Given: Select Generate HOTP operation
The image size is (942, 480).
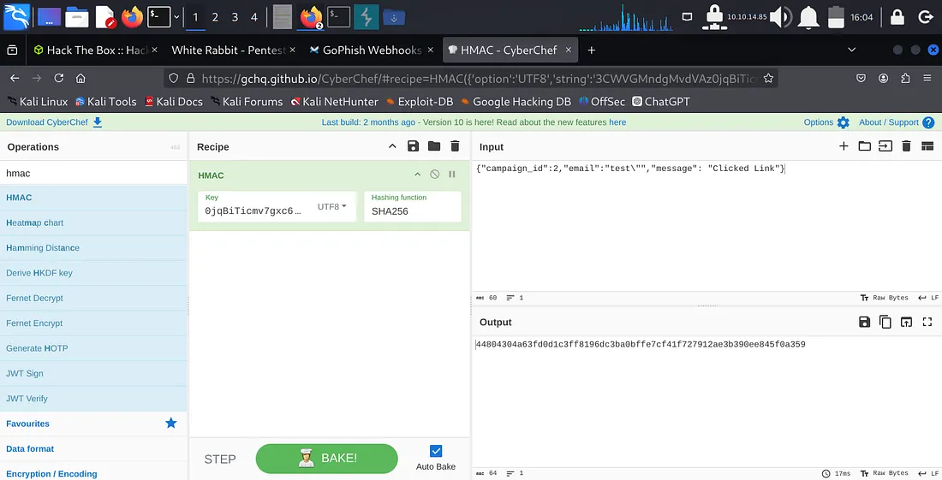Looking at the screenshot, I should 93,348.
